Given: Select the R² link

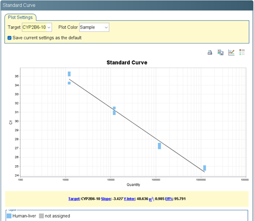Looking at the screenshot, I should (151, 199).
